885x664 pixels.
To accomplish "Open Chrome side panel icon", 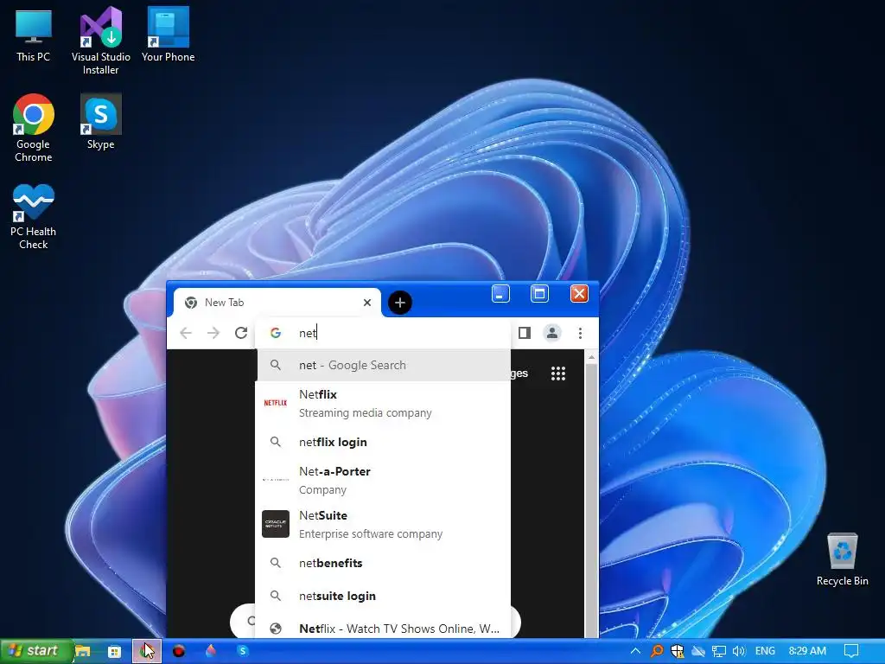I will tap(525, 333).
